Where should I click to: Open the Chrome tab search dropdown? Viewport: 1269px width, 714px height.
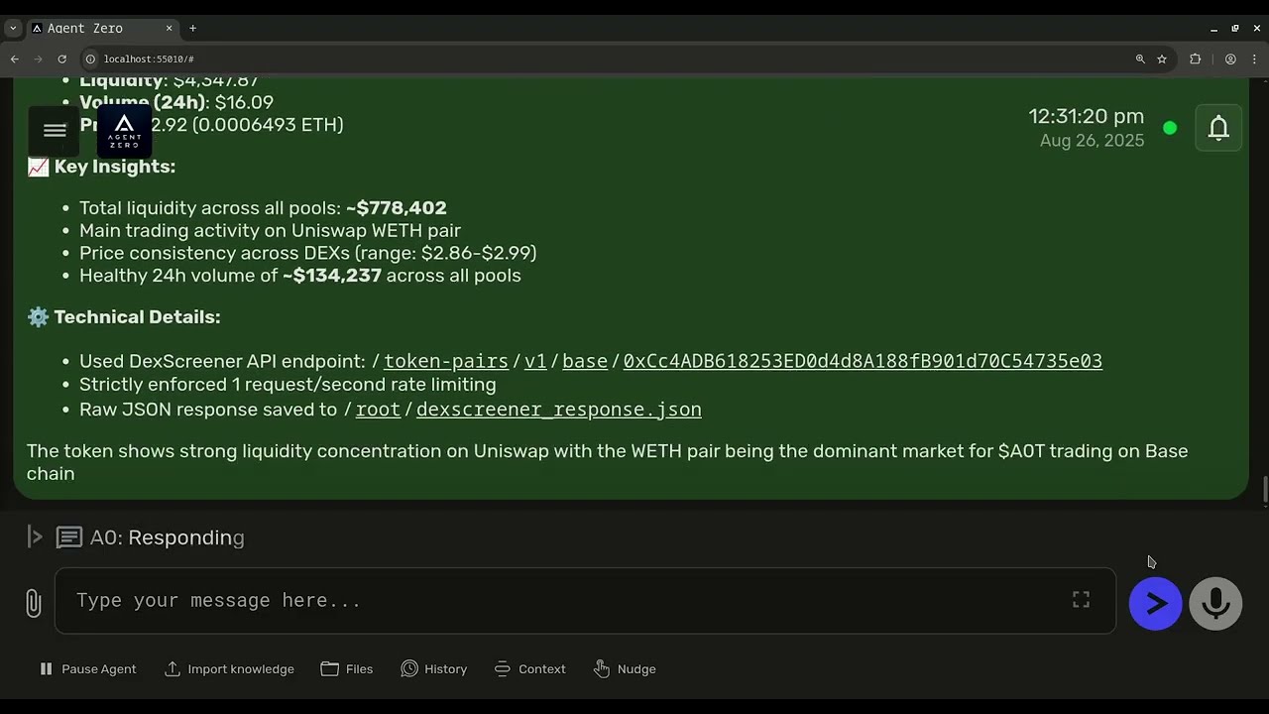coord(13,29)
